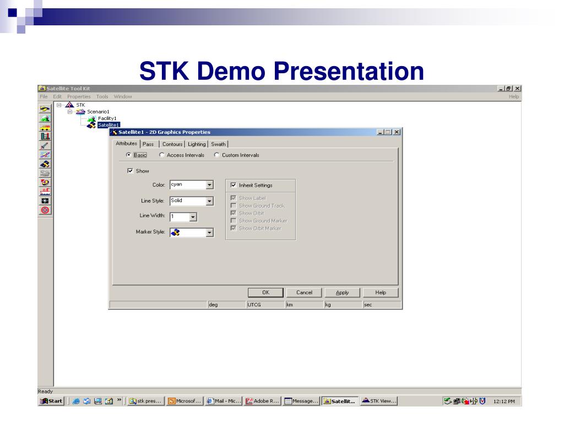Image resolution: width=564 pixels, height=423 pixels.
Task: Switch to the Pass tab
Action: 148,144
